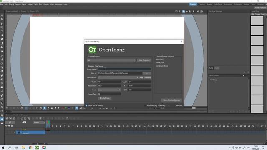This screenshot has width=267, height=150.
Task: Click the Height input field
Action: coord(140,82)
